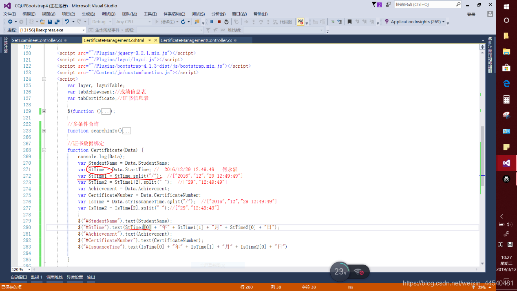Stop debugging with the red square icon

click(219, 22)
